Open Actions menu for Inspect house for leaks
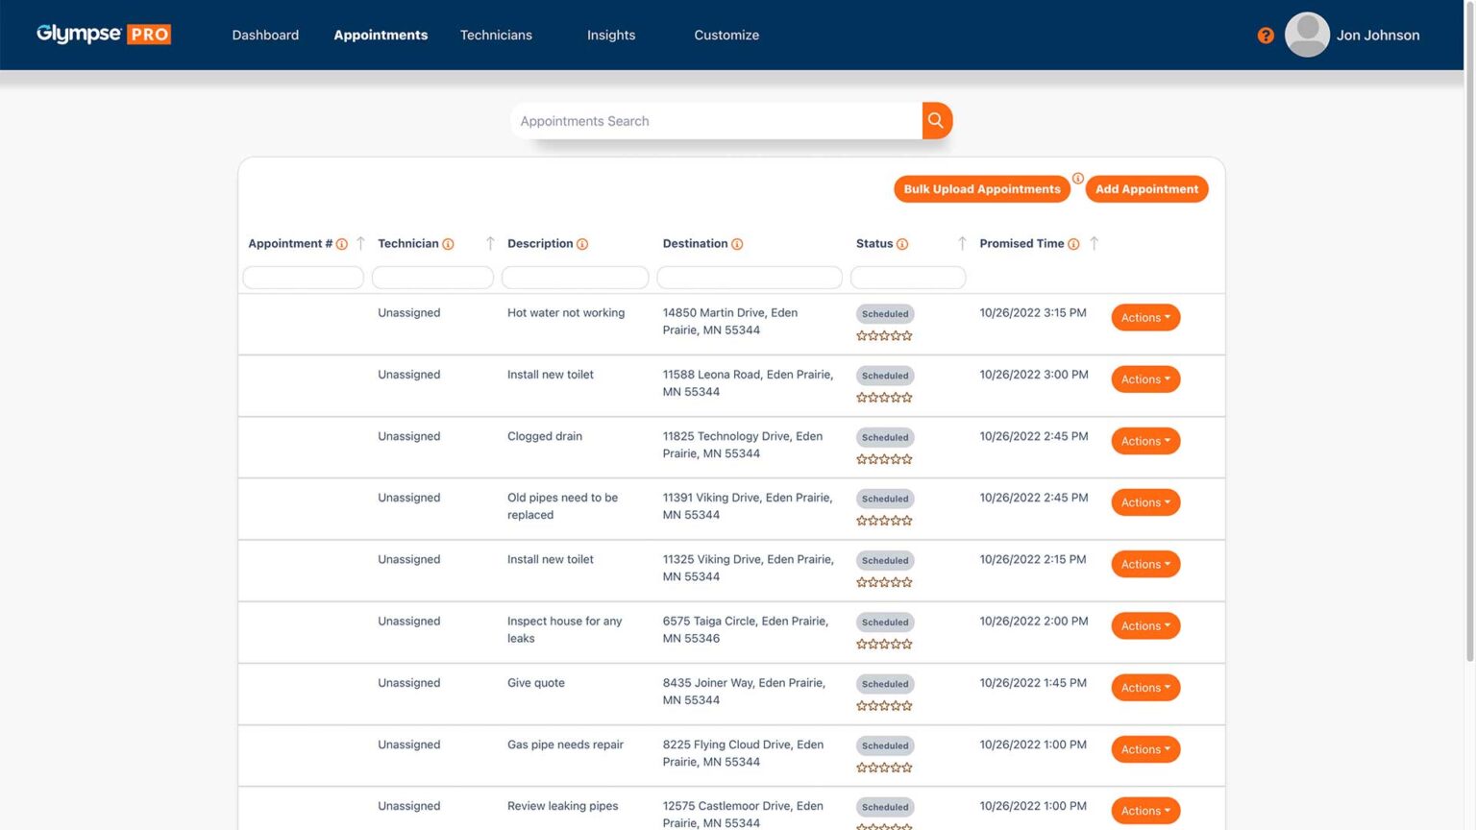1476x830 pixels. click(1145, 626)
